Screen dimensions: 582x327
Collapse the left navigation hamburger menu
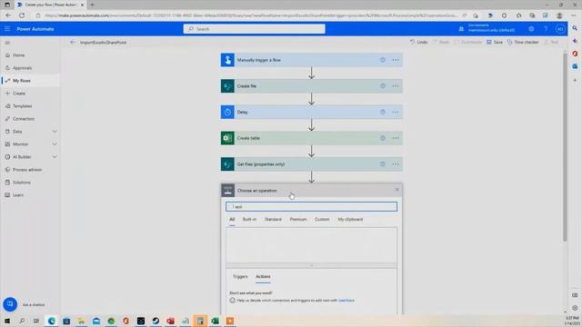(7, 43)
